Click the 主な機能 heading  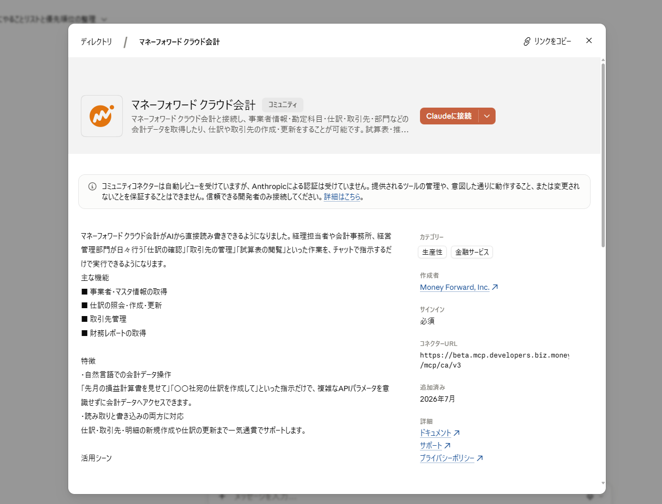point(95,278)
